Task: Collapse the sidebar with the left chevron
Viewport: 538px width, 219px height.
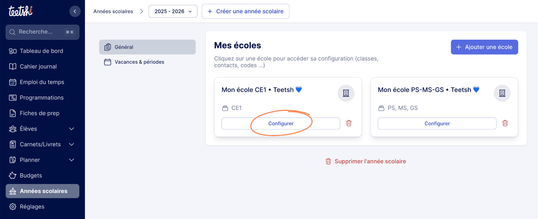Action: pos(75,11)
